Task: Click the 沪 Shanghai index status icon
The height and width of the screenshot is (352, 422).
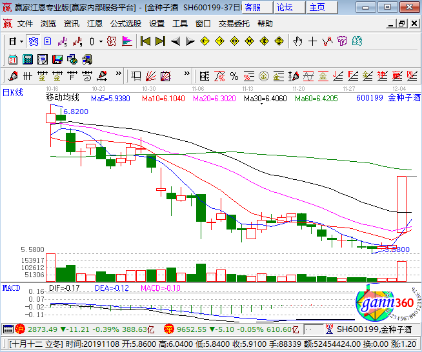Action: [x=20, y=329]
